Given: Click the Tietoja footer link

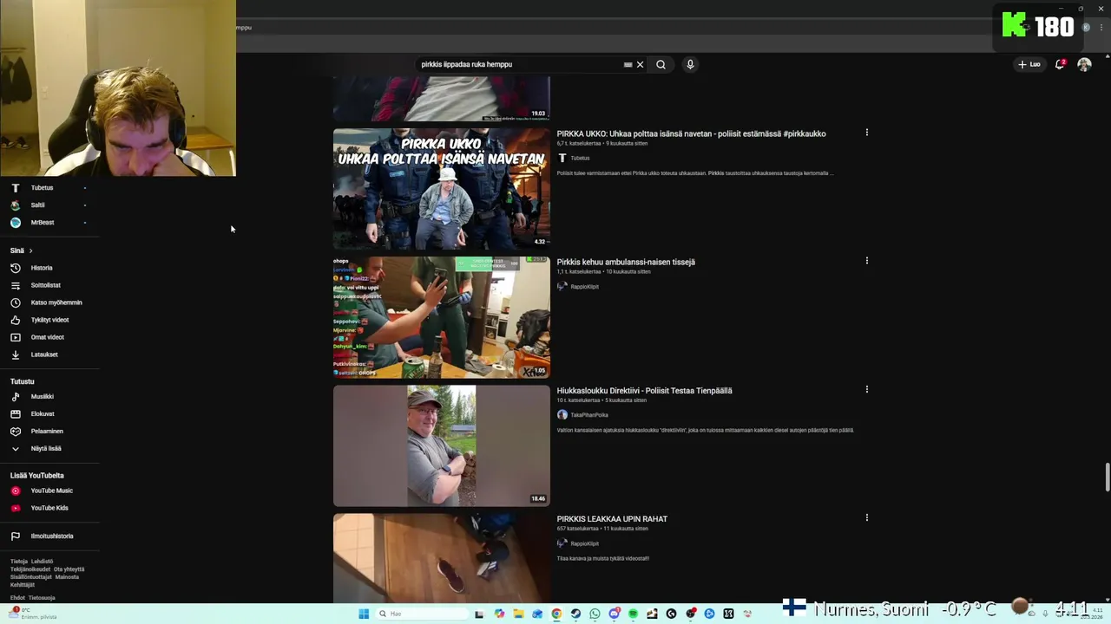Looking at the screenshot, I should coord(18,562).
